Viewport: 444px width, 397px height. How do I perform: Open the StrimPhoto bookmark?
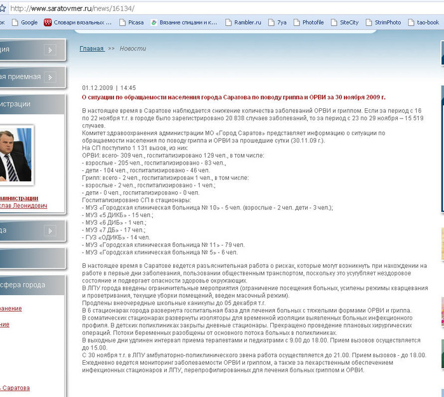pyautogui.click(x=383, y=22)
